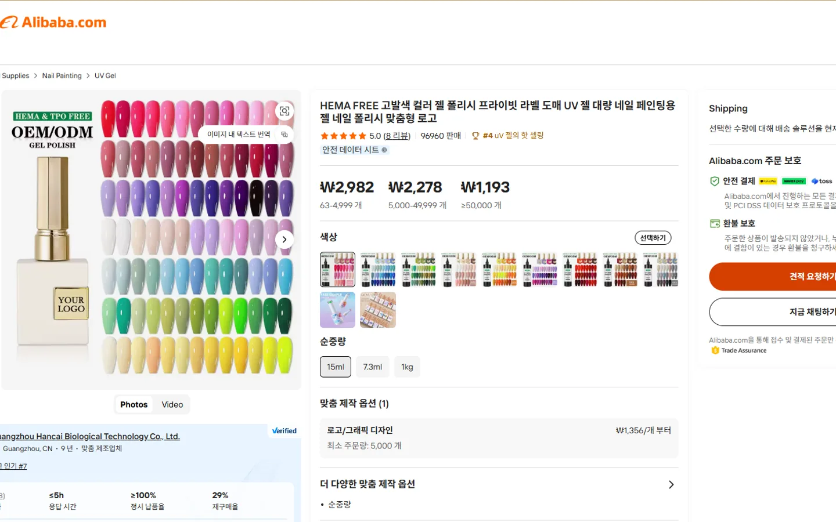Image resolution: width=836 pixels, height=522 pixels.
Task: Select the brown color set swatch
Action: click(620, 270)
